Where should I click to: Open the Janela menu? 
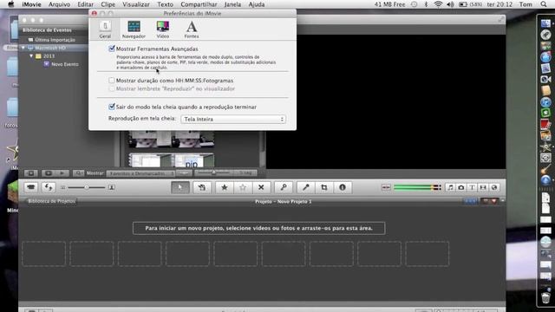pos(232,4)
